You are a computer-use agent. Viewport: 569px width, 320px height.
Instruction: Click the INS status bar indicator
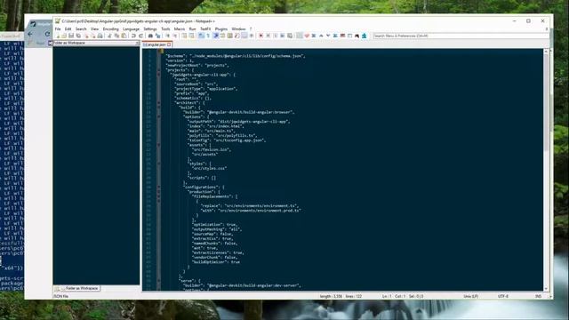538,296
